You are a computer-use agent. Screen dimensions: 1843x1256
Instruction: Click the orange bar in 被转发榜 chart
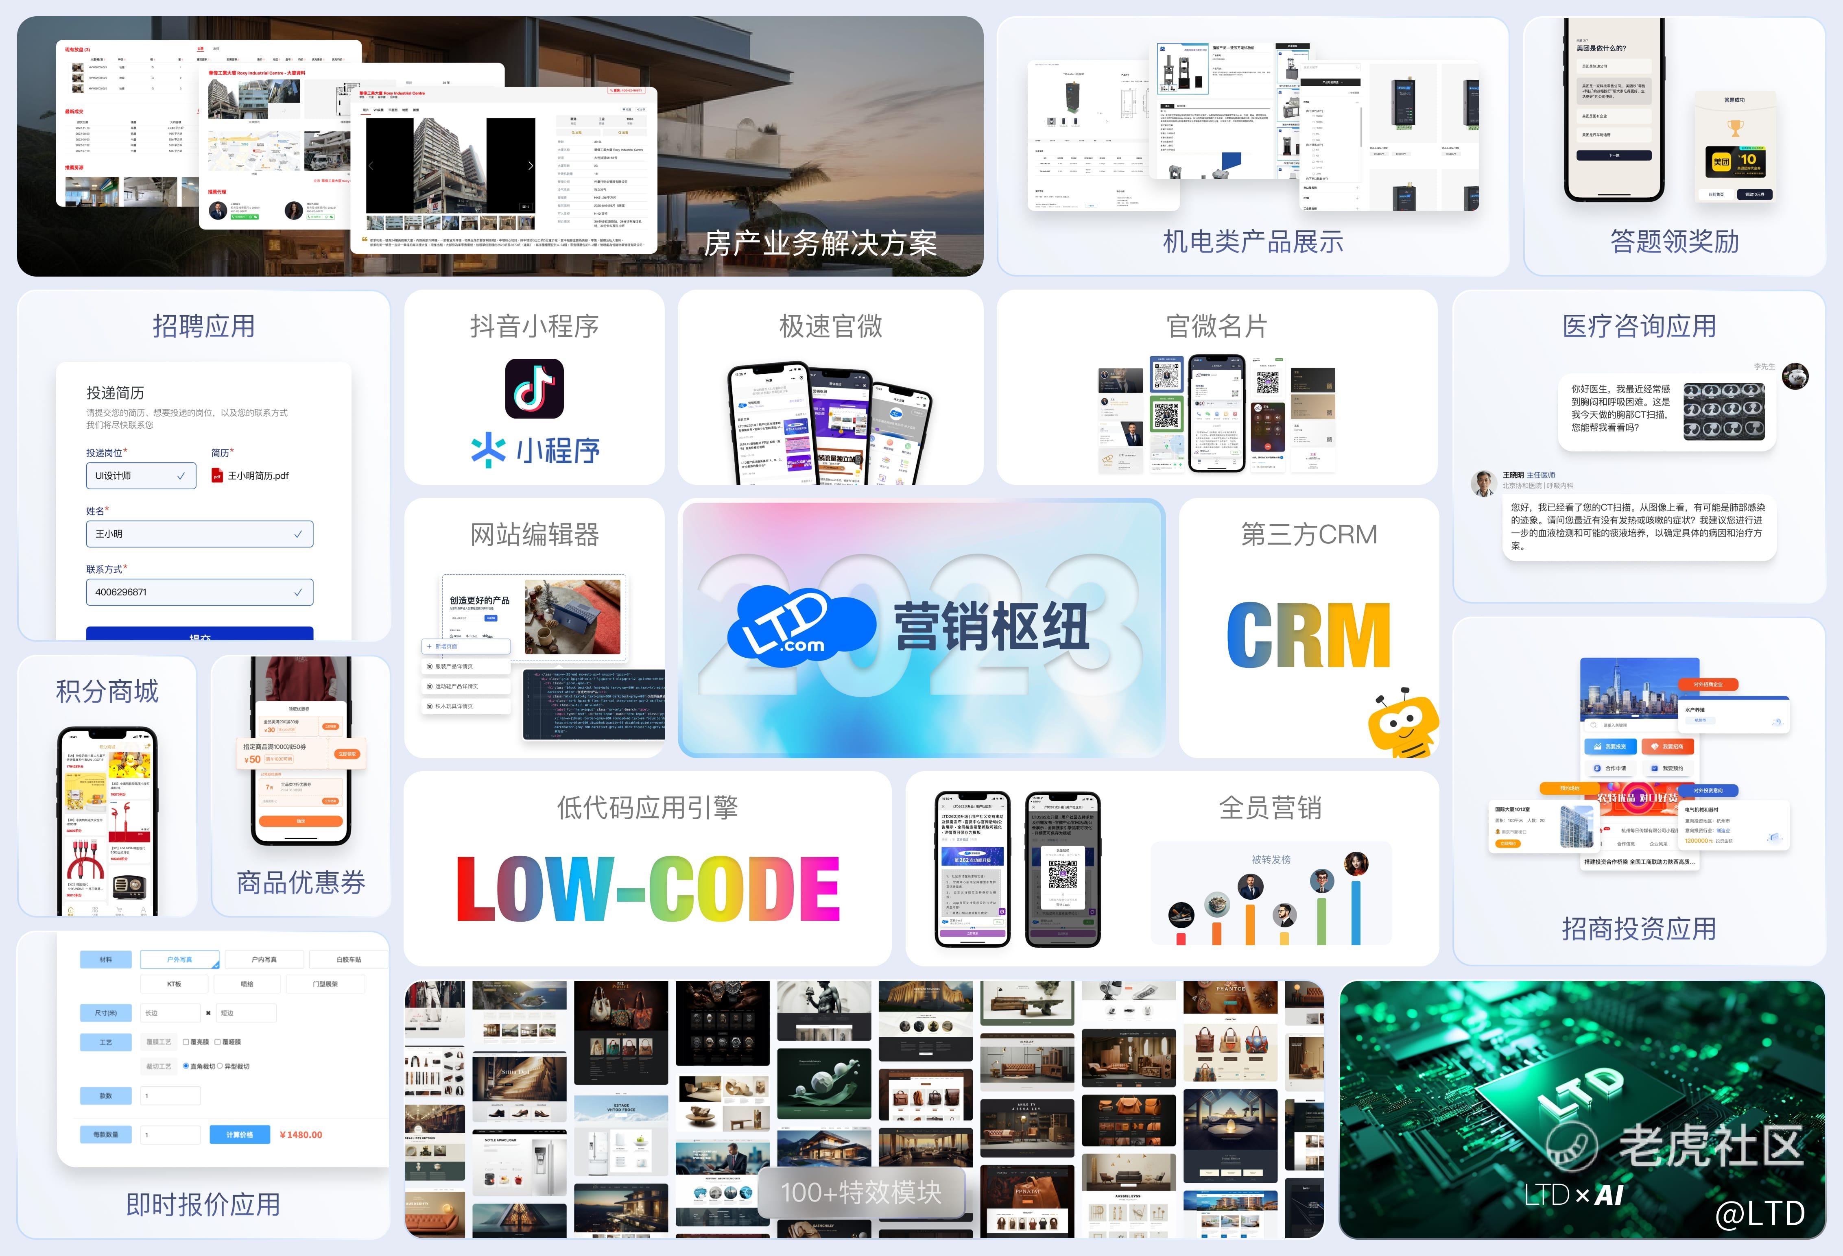point(1251,924)
